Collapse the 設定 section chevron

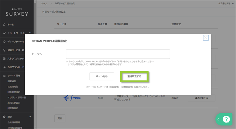coord(30,117)
